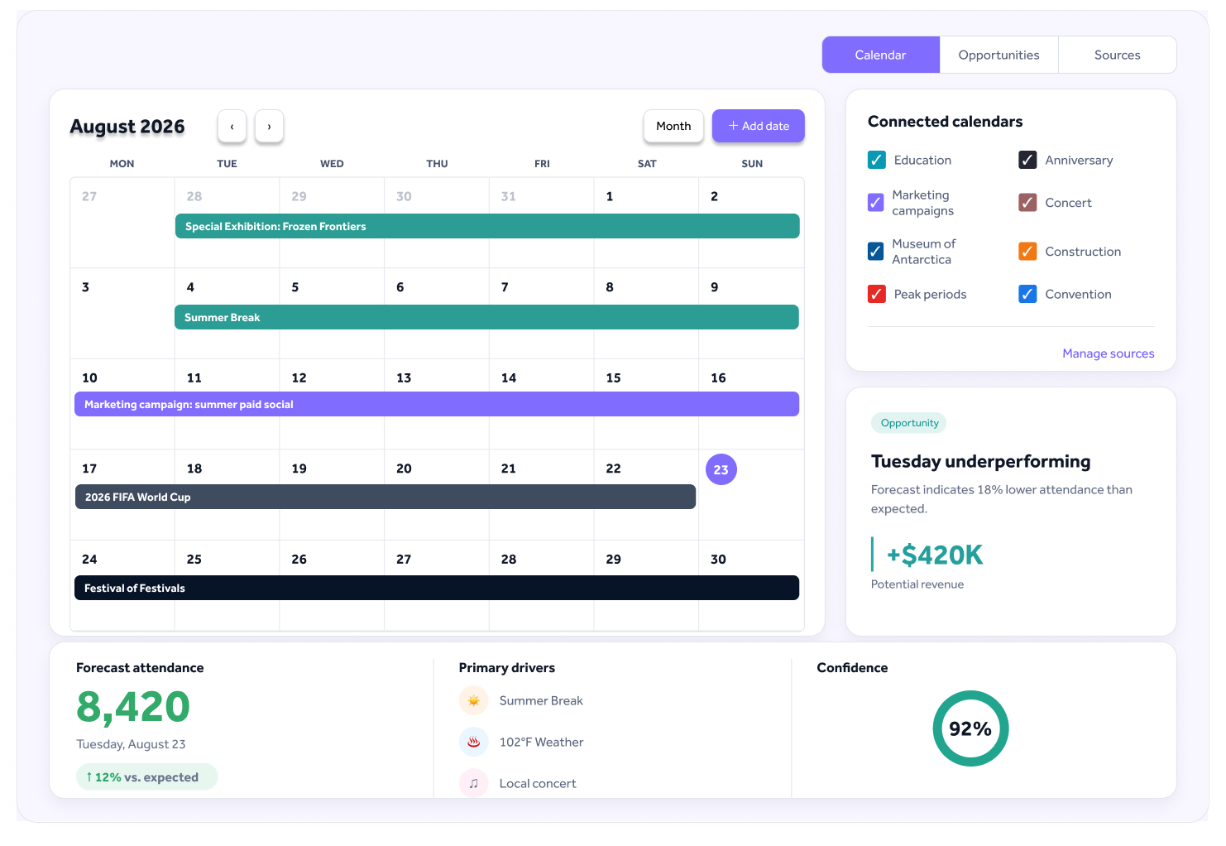Click the Tuesday, August 23 date text
Screen dimensions: 1226x846
(x=131, y=744)
